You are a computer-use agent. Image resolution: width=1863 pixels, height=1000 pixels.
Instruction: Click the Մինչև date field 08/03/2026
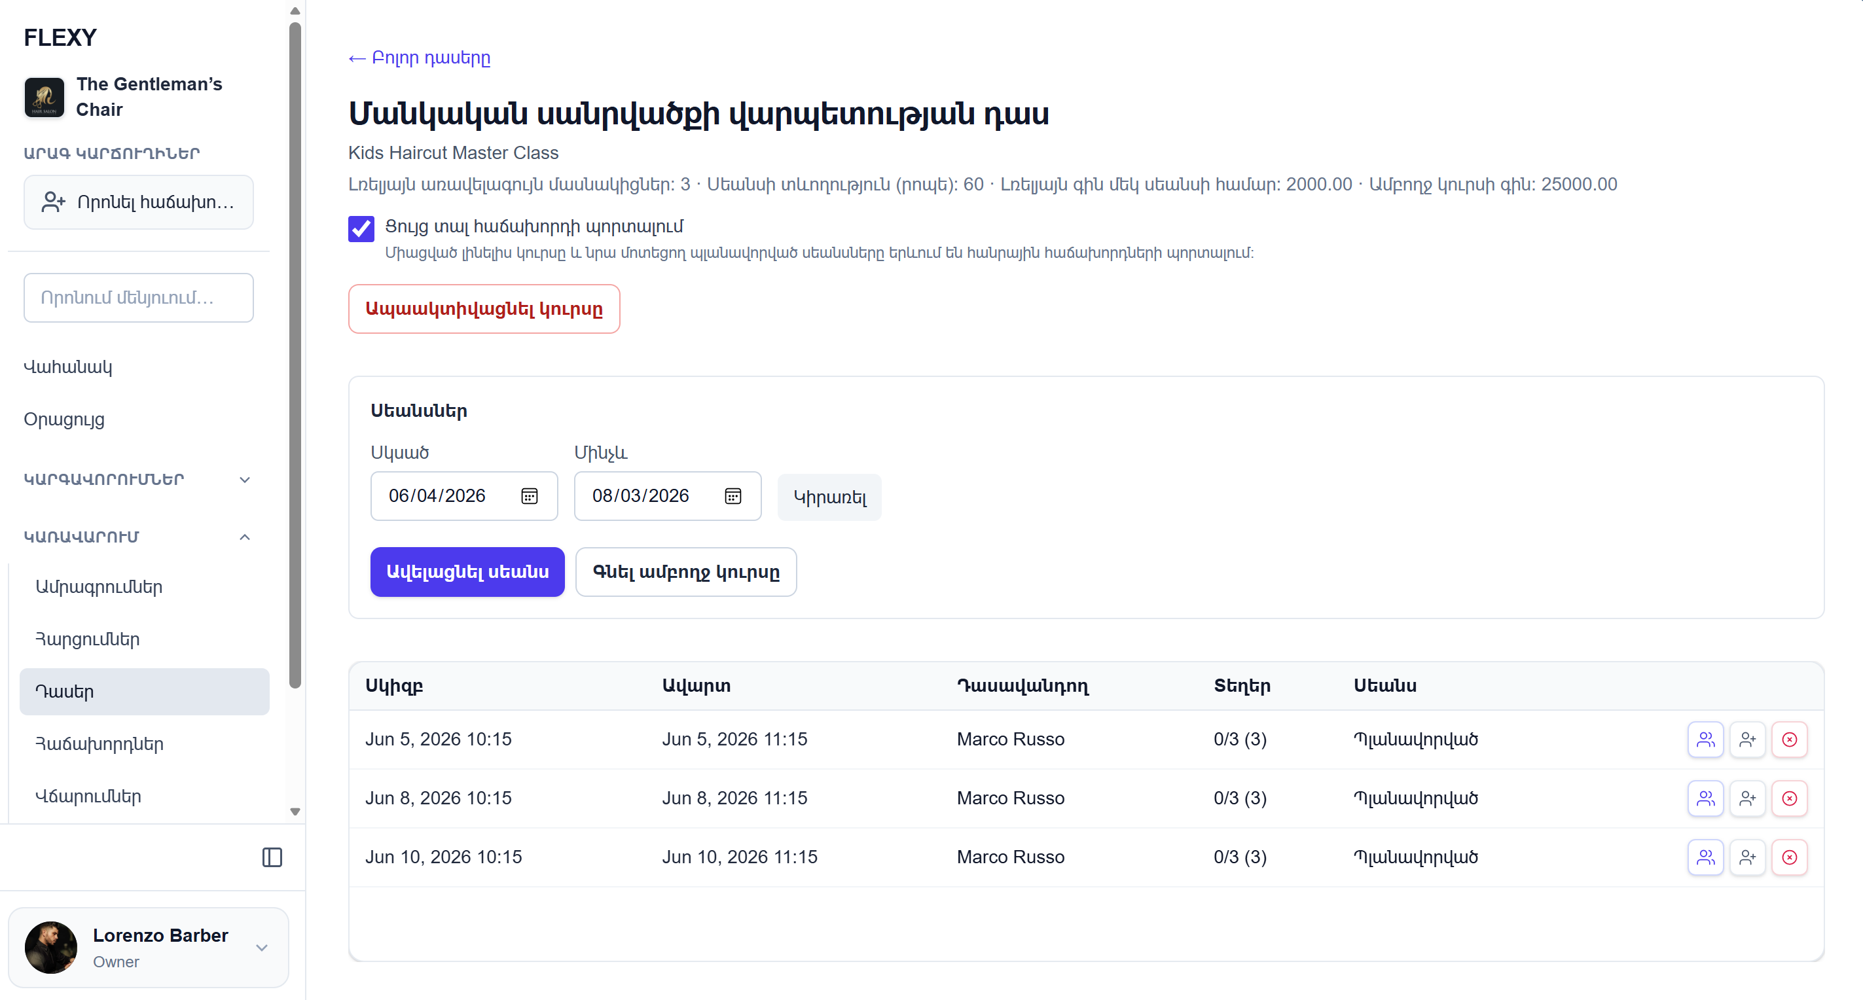[x=668, y=496]
